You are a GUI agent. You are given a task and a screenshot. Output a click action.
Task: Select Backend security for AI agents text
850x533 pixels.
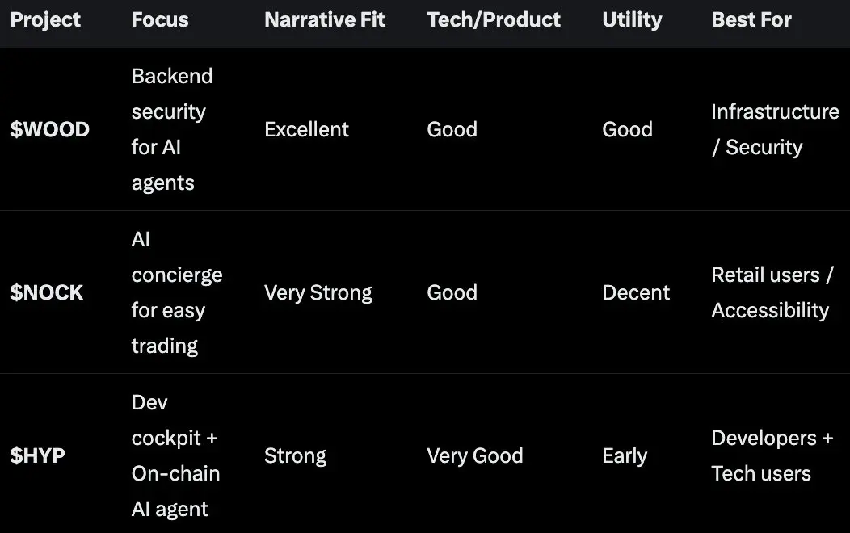[172, 129]
